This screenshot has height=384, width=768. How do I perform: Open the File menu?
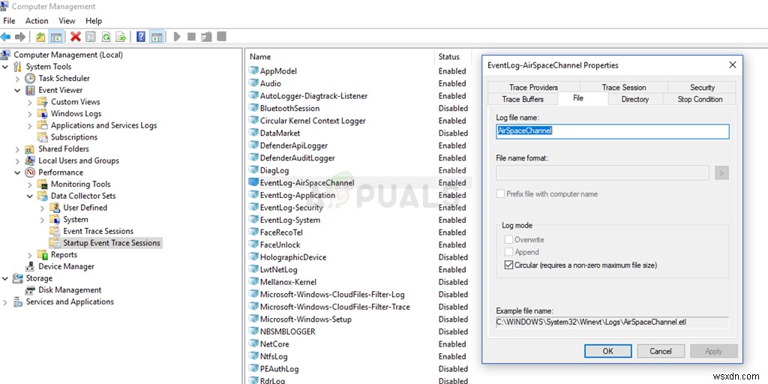click(9, 20)
